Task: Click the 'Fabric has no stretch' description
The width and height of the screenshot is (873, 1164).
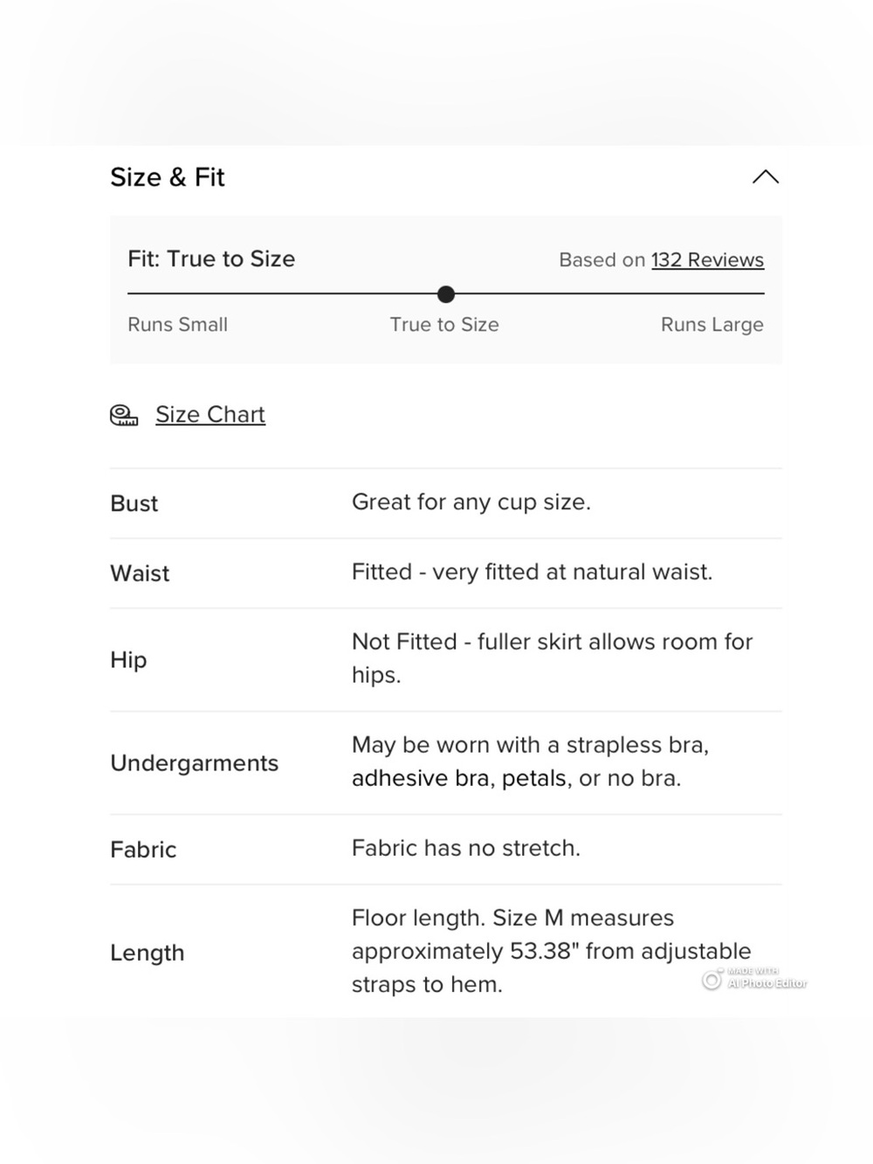Action: (466, 848)
